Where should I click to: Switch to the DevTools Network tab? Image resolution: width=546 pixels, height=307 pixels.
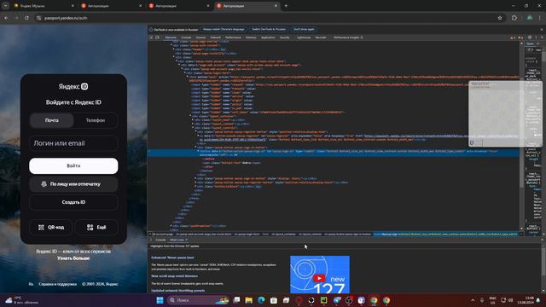coord(215,38)
